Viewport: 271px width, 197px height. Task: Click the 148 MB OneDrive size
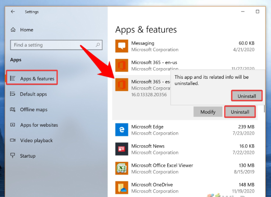[247, 185]
